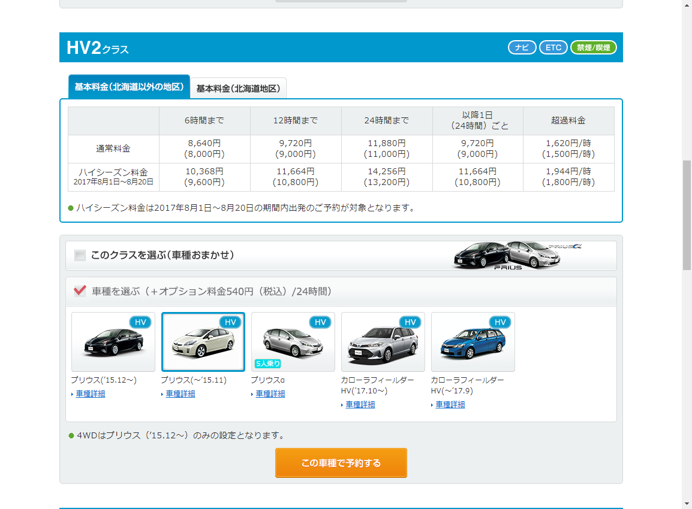The image size is (692, 509).
Task: Click the ナビ badge icon
Action: (522, 47)
